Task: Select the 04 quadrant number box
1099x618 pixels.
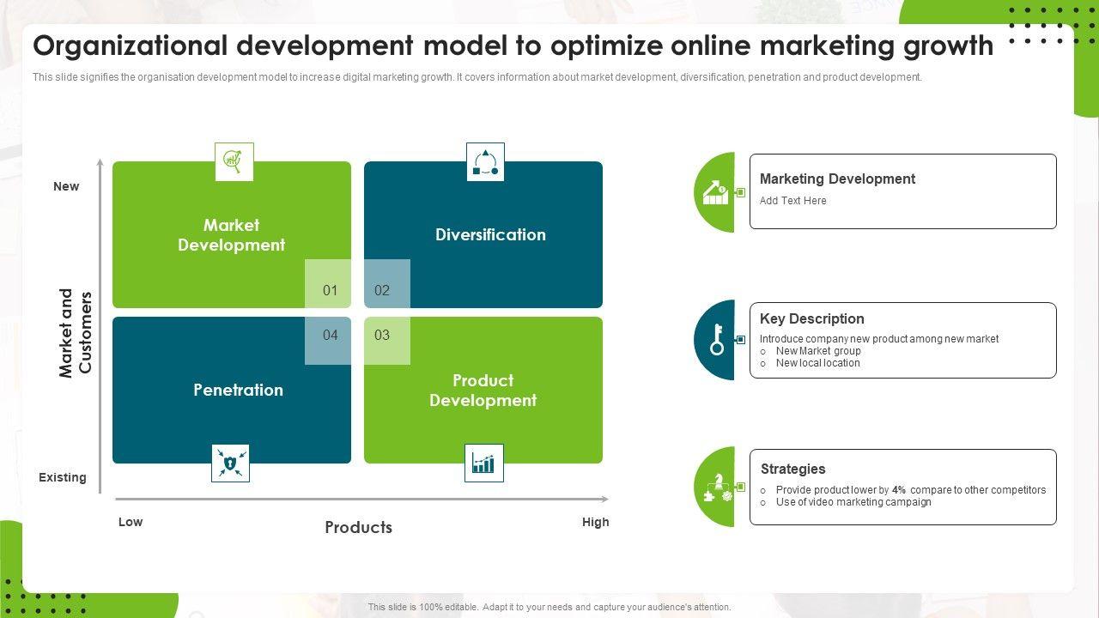Action: (330, 336)
